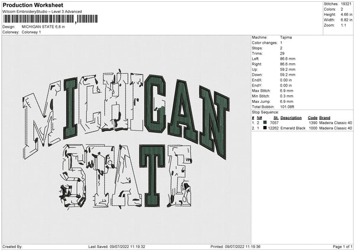Click the Created By footer label
Viewport: 355px width, 251px height.
[12, 247]
